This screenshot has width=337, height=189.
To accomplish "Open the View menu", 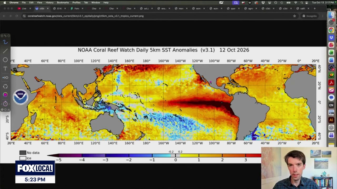I will coord(39,3).
